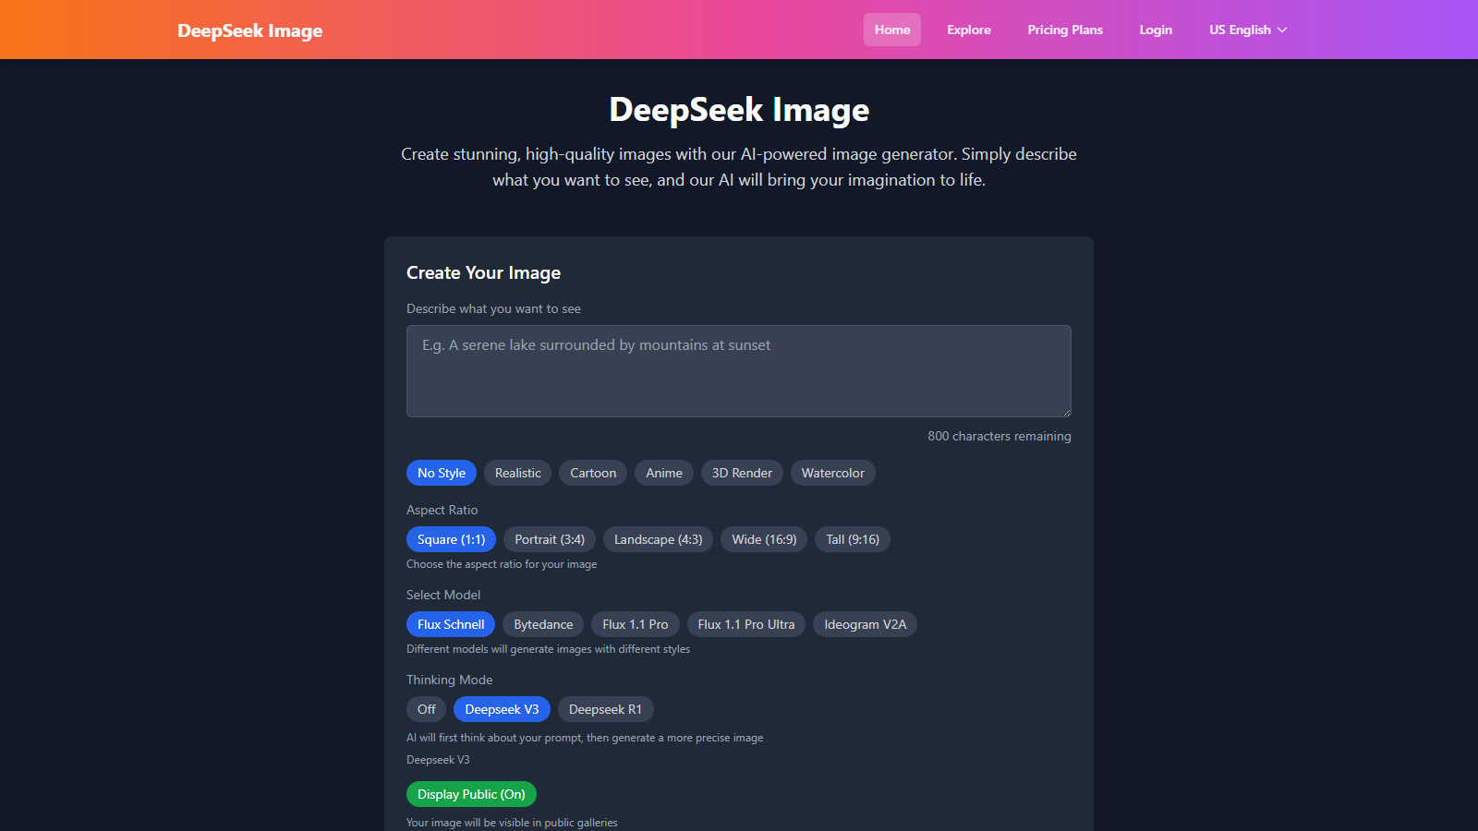Turn Thinking Mode Off
1478x831 pixels.
pos(427,709)
